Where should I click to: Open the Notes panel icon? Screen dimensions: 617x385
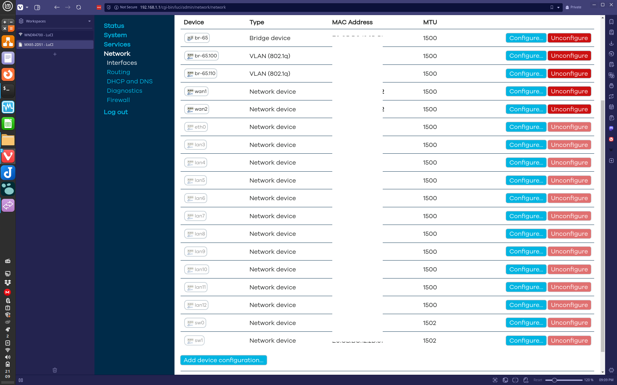pos(611,64)
